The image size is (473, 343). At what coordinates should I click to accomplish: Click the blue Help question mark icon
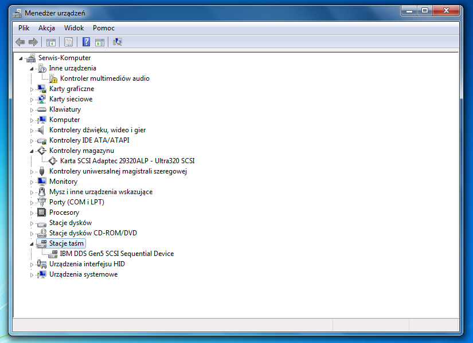[86, 42]
